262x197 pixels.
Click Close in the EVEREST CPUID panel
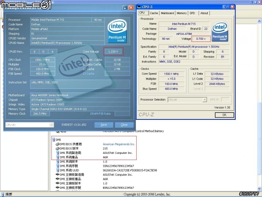pyautogui.click(x=124, y=125)
